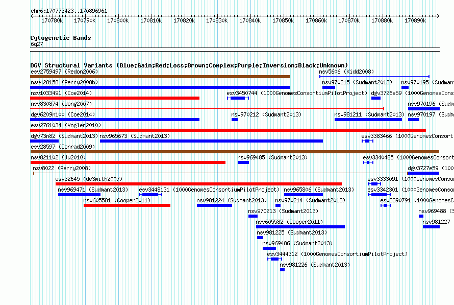This screenshot has height=305, width=454.
Task: Click esv3444312 variant glyph
Action: [x=274, y=259]
